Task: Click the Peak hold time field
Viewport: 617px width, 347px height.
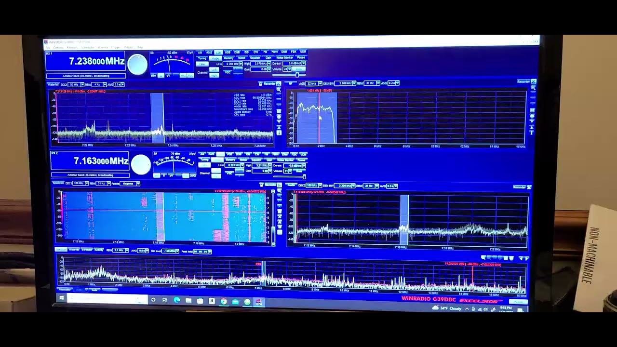Action: pyautogui.click(x=202, y=252)
